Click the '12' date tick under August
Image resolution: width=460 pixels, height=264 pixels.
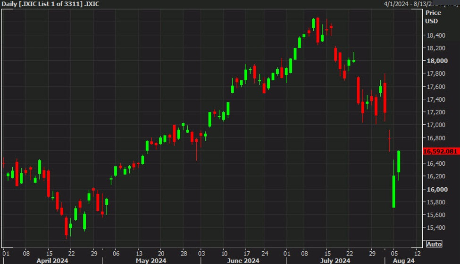418,254
